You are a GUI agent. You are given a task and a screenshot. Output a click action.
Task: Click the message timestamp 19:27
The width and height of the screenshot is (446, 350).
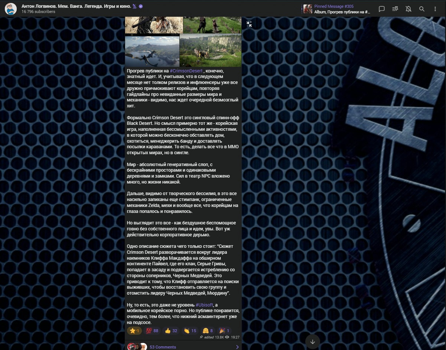click(235, 337)
